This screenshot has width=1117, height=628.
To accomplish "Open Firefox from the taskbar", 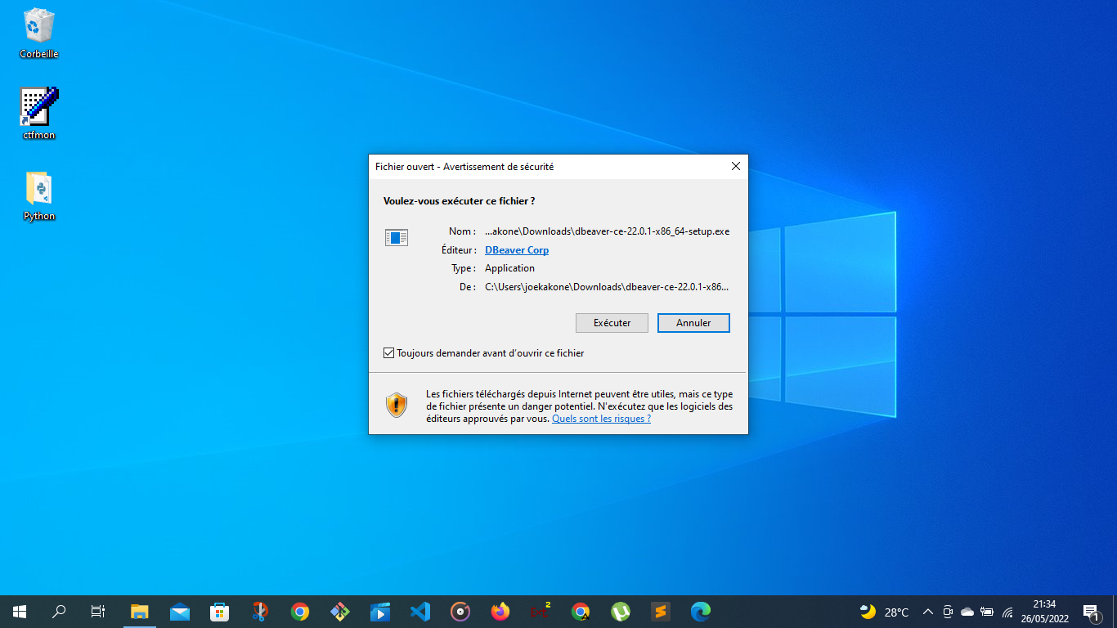I will [x=500, y=612].
